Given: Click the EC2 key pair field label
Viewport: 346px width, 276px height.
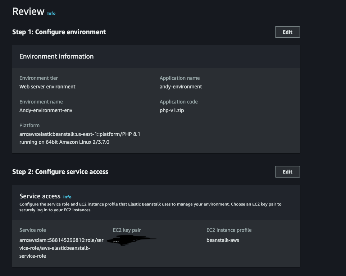Looking at the screenshot, I should pyautogui.click(x=127, y=230).
